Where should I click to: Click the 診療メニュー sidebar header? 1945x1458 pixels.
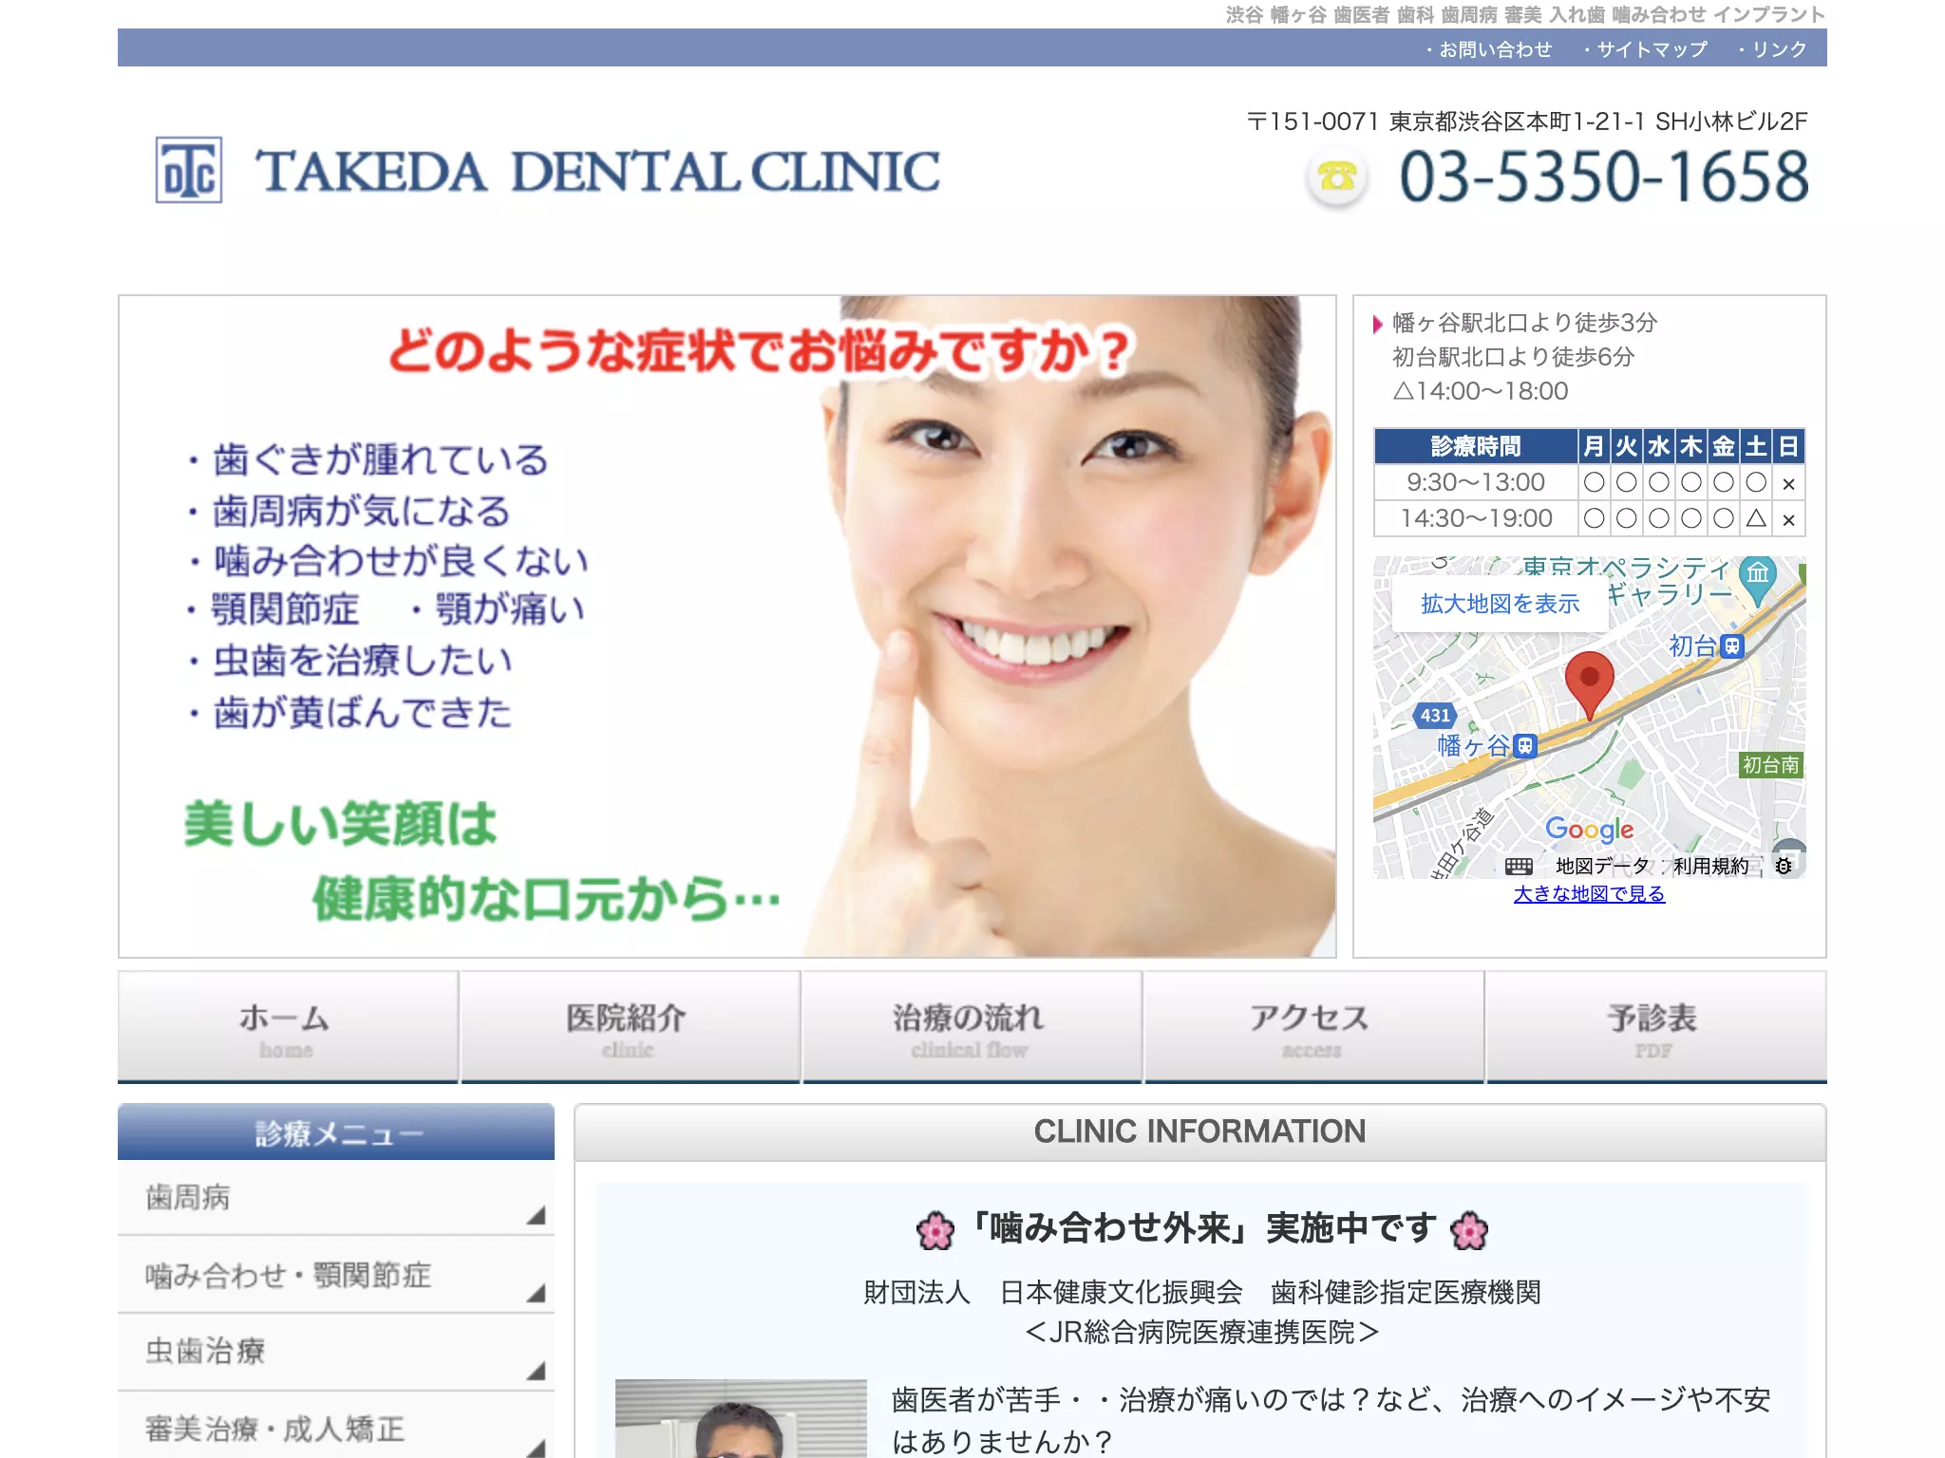click(336, 1131)
